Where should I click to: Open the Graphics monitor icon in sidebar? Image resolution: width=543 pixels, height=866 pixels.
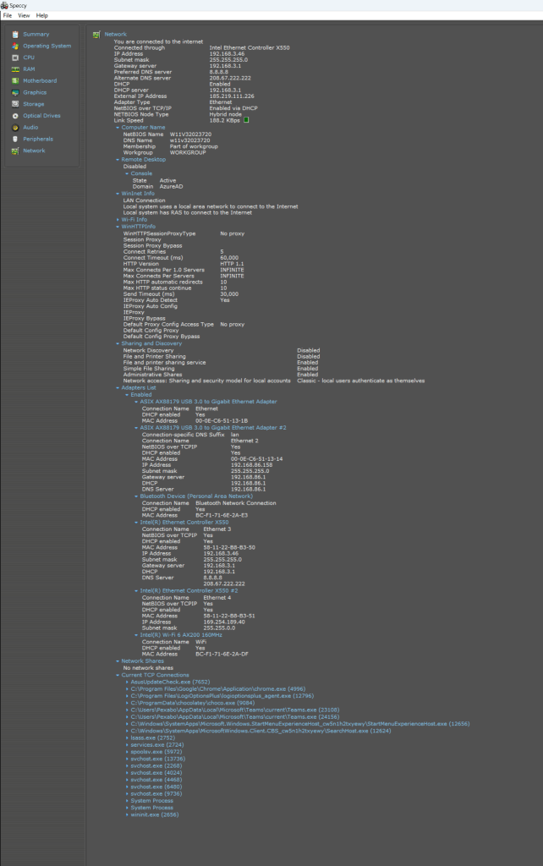15,92
